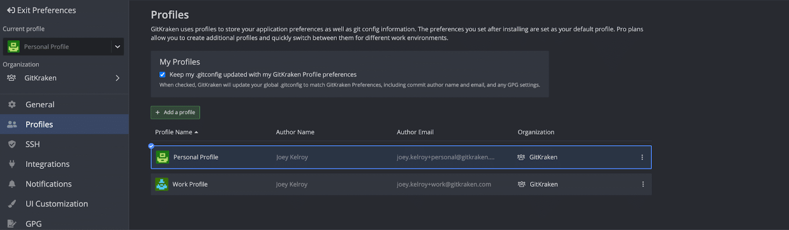
Task: Expand the GitKraken organization chevron
Action: pos(117,78)
